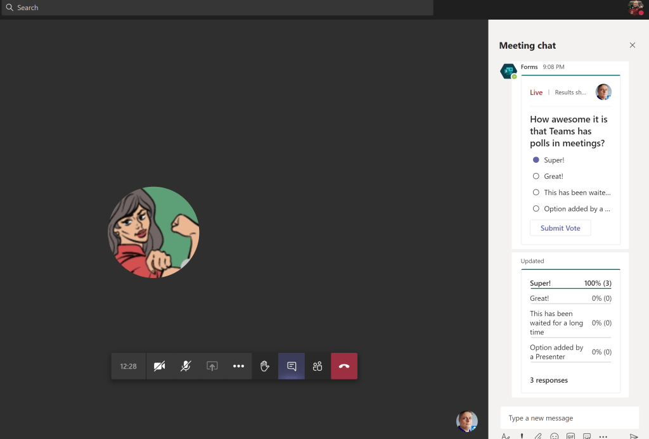Hide the meeting conversation panel

point(292,366)
